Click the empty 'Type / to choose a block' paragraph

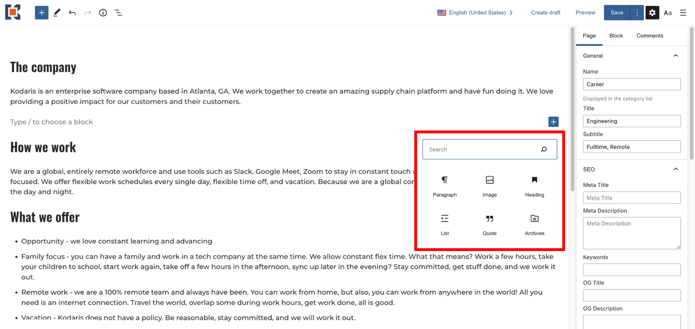[52, 122]
